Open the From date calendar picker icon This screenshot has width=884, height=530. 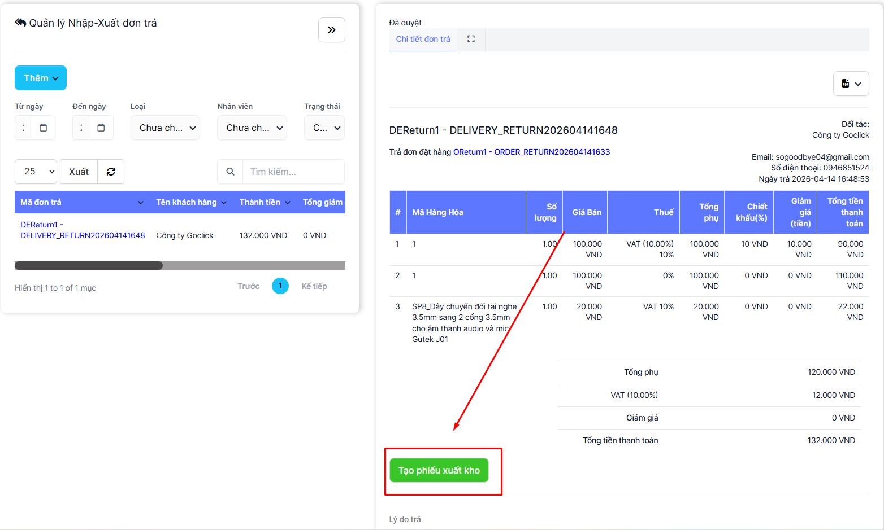44,128
